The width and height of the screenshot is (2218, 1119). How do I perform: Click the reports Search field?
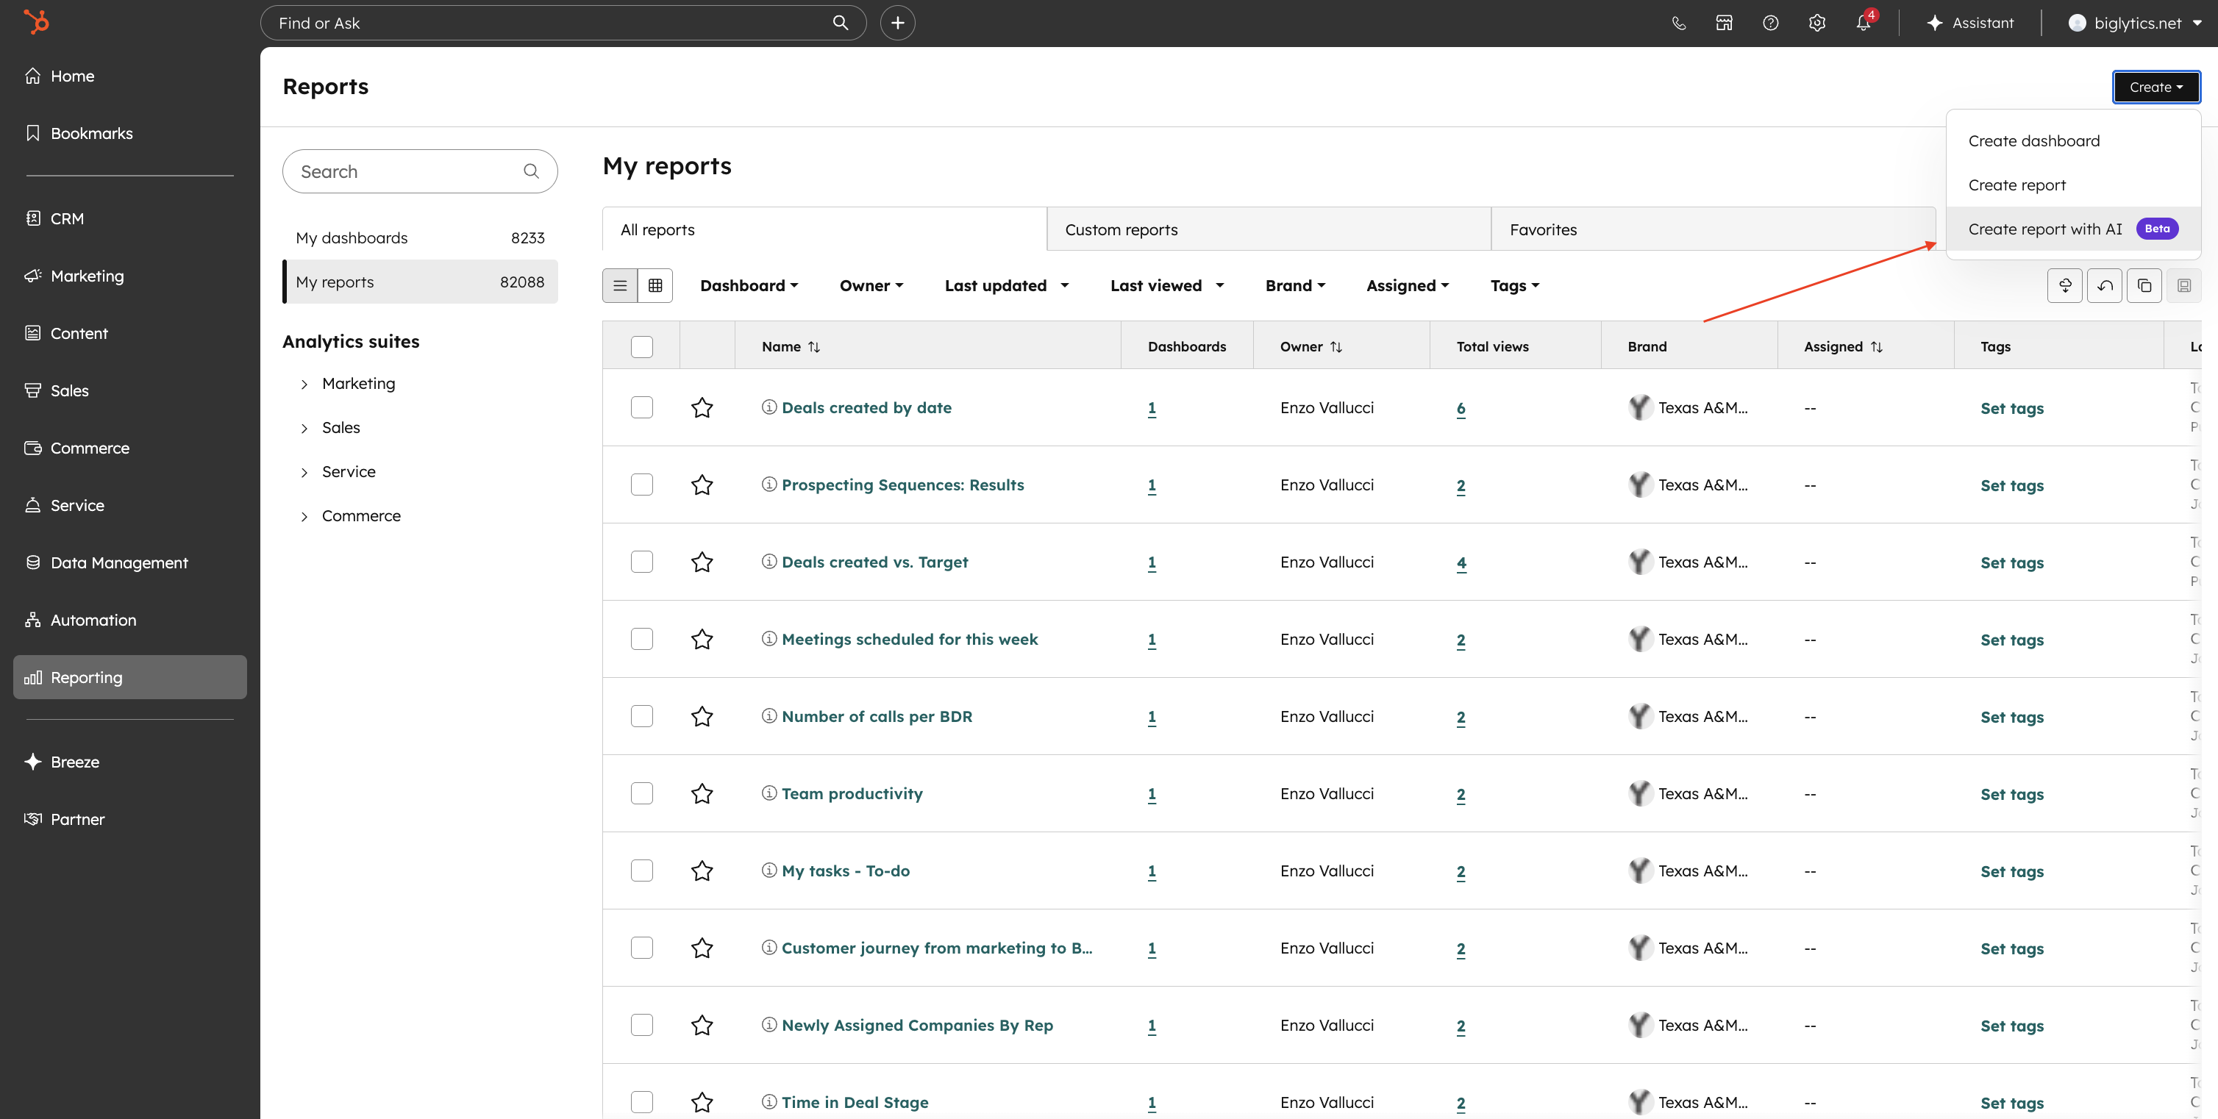pyautogui.click(x=419, y=171)
